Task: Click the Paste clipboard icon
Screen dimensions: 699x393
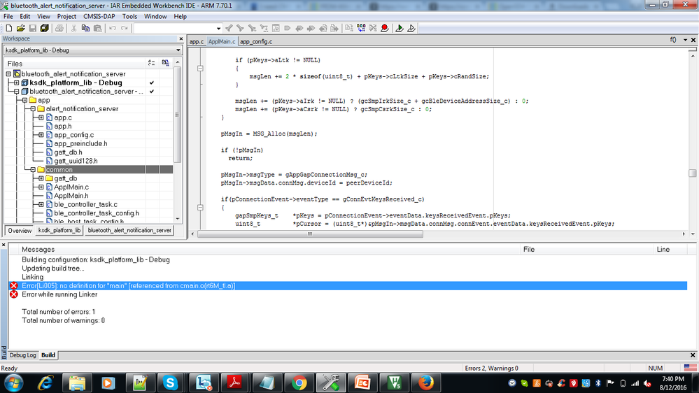Action: (x=98, y=28)
